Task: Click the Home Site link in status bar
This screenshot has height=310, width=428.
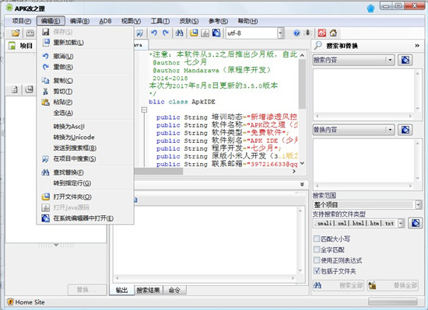Action: [x=30, y=301]
